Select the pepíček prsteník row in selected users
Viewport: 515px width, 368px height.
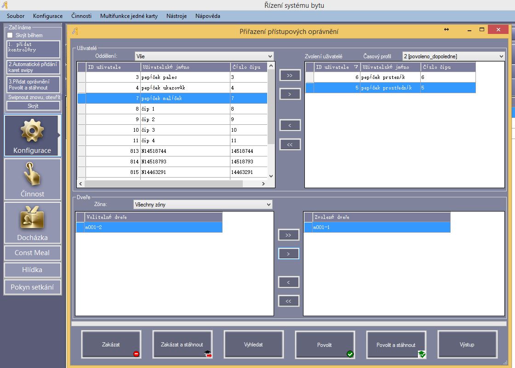coord(390,77)
